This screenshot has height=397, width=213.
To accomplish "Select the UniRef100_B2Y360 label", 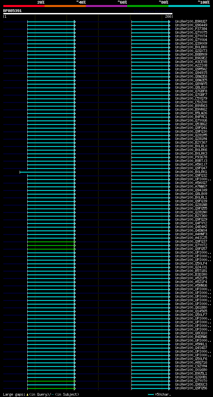I will (x=191, y=216).
